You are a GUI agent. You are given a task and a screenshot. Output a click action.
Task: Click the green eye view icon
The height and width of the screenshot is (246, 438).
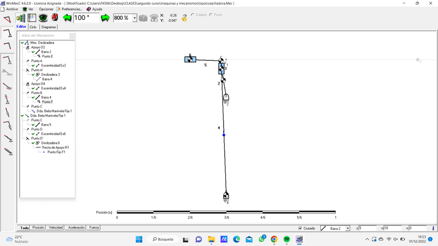pyautogui.click(x=43, y=18)
